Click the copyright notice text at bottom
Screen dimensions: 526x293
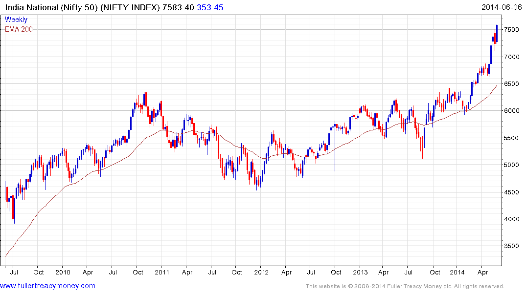point(405,286)
